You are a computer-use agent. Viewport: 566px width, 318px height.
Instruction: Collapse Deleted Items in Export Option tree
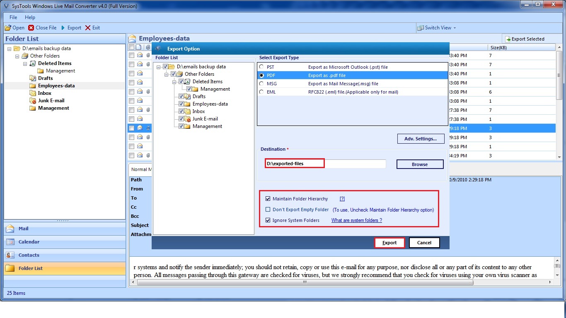pos(175,82)
